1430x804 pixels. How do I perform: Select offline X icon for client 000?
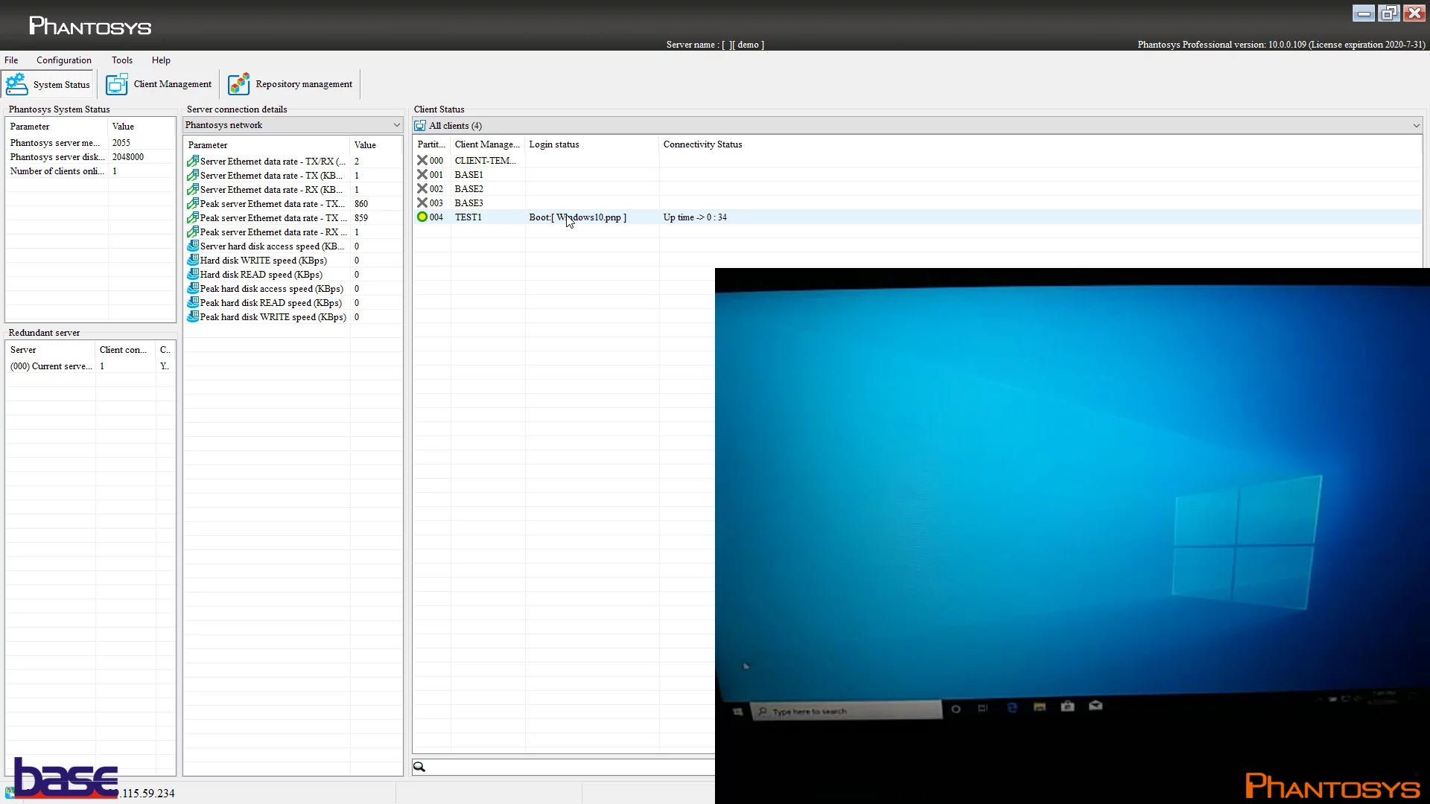point(422,160)
